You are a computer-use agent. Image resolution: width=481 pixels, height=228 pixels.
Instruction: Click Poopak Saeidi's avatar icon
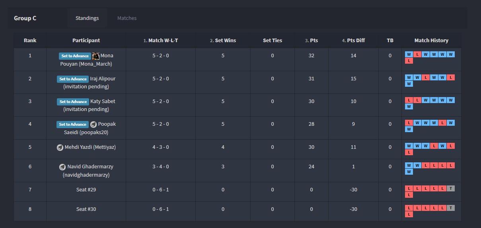point(93,124)
